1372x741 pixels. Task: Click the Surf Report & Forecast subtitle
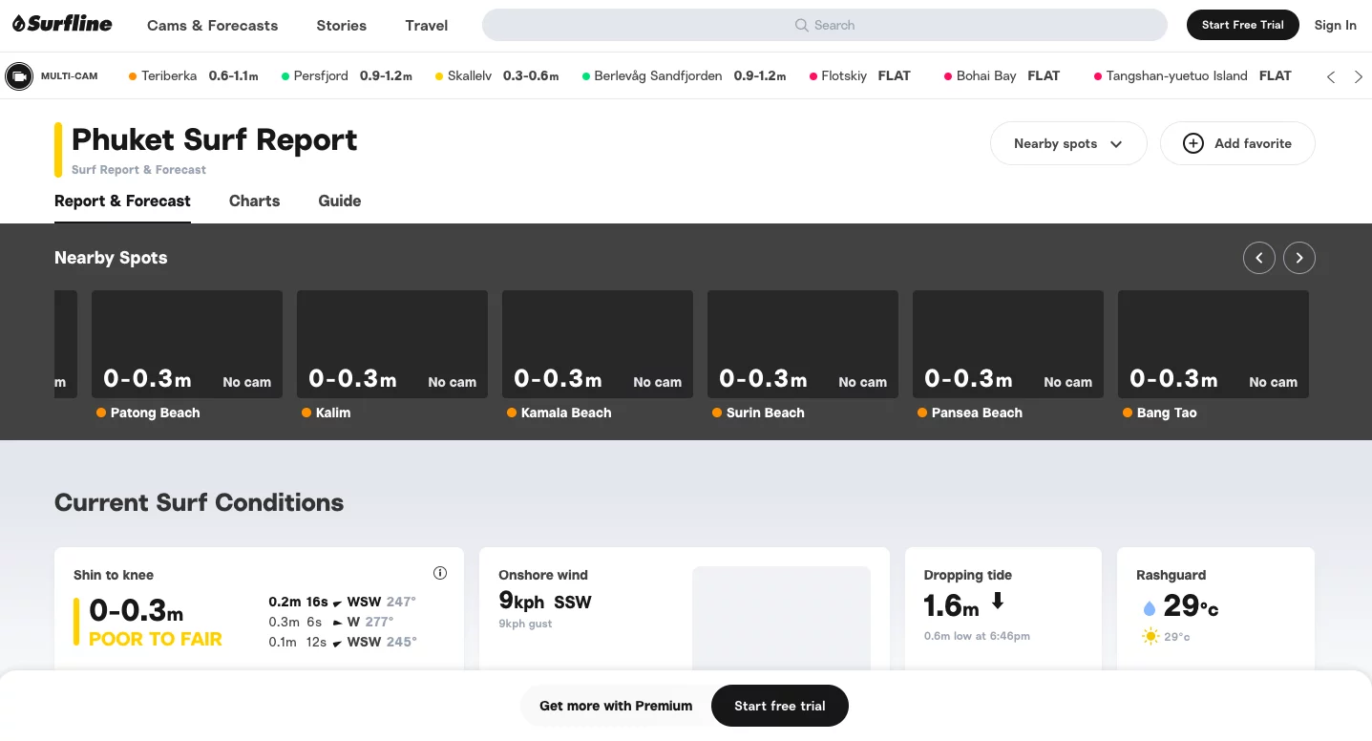[x=139, y=170]
